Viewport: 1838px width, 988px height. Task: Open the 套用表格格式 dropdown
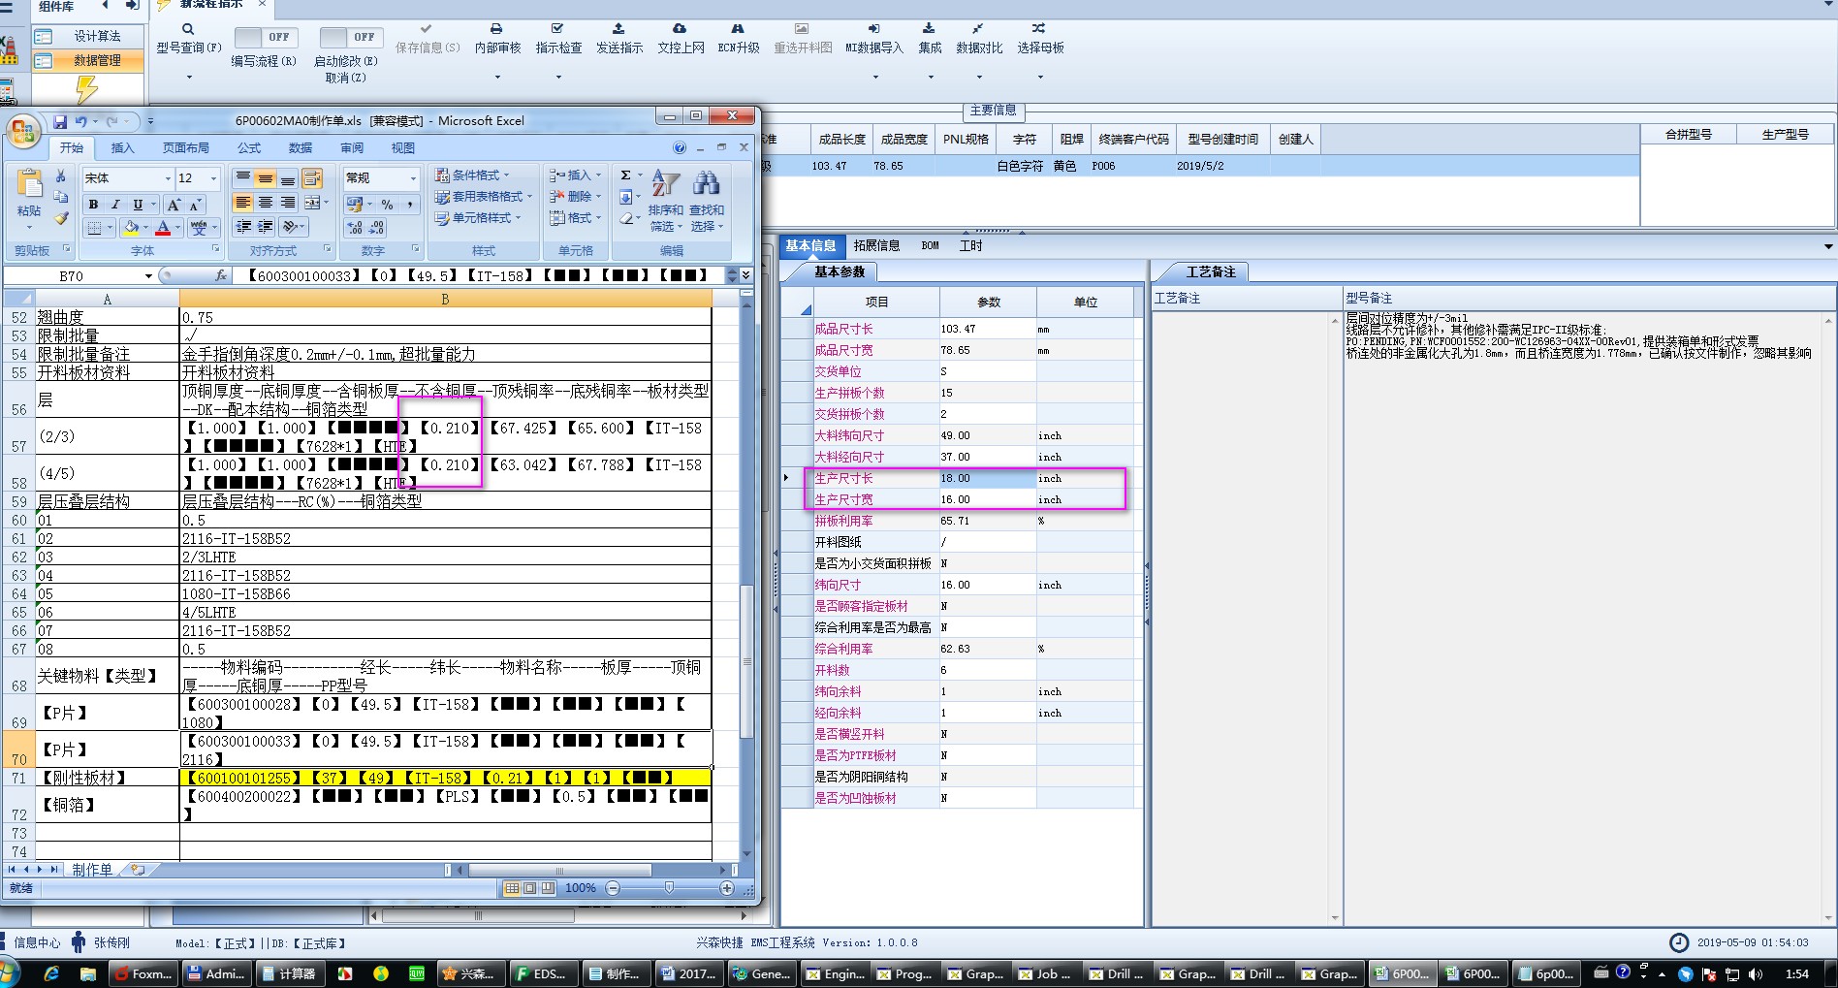coord(484,197)
